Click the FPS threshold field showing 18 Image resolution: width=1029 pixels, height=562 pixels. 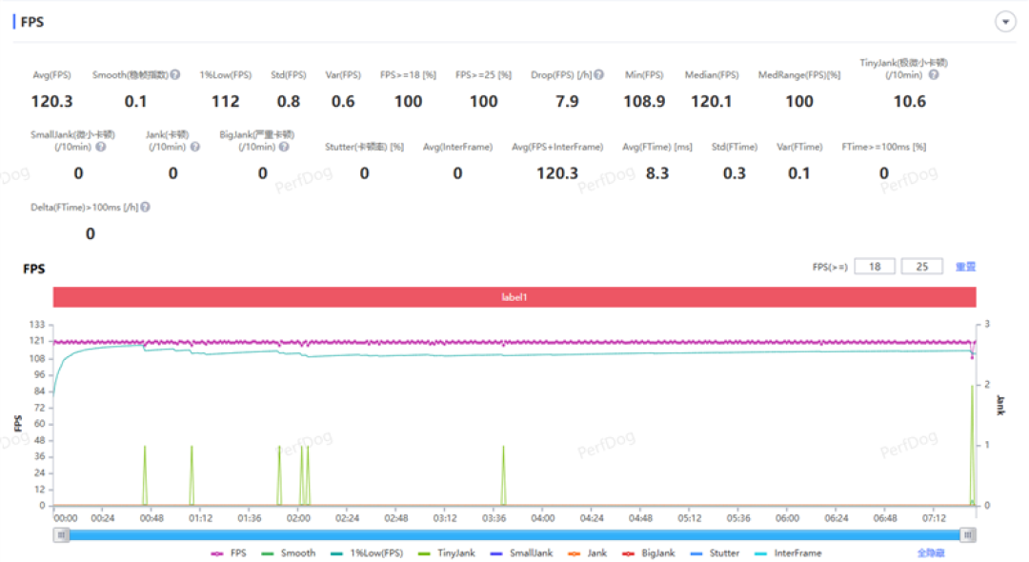(x=874, y=267)
